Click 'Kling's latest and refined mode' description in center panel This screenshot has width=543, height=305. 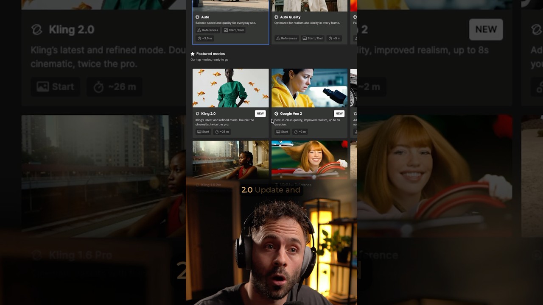point(225,122)
